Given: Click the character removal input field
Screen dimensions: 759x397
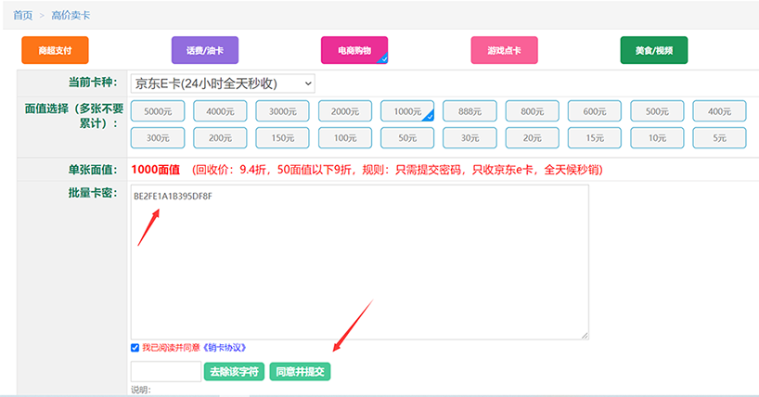Looking at the screenshot, I should click(166, 372).
